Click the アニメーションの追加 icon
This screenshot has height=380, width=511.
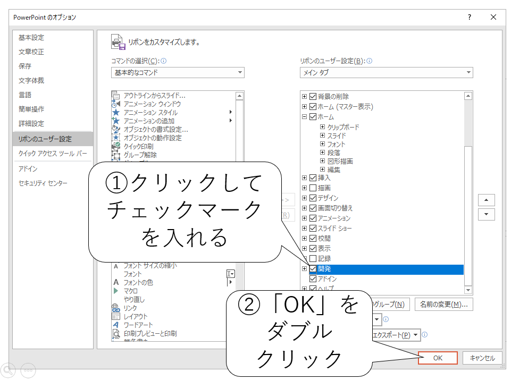[x=116, y=121]
